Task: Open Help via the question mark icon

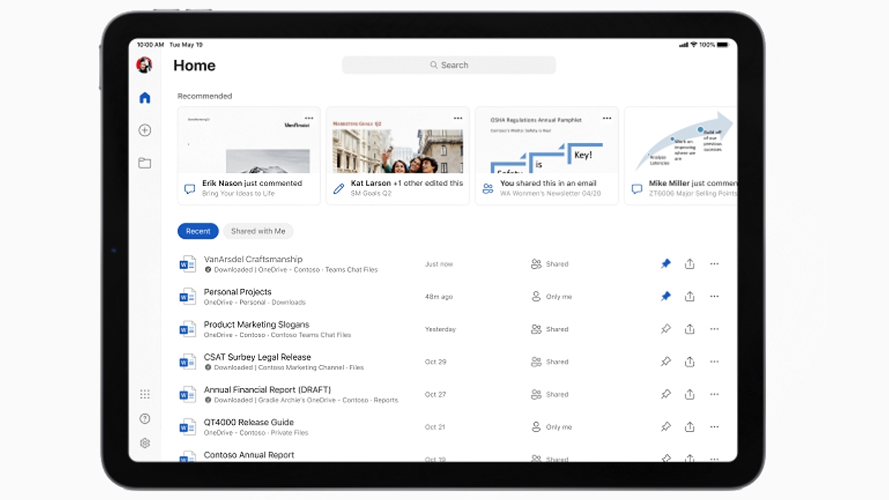Action: coord(144,418)
